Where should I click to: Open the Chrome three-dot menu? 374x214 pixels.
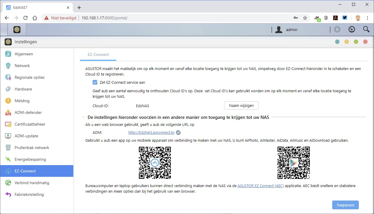click(367, 18)
